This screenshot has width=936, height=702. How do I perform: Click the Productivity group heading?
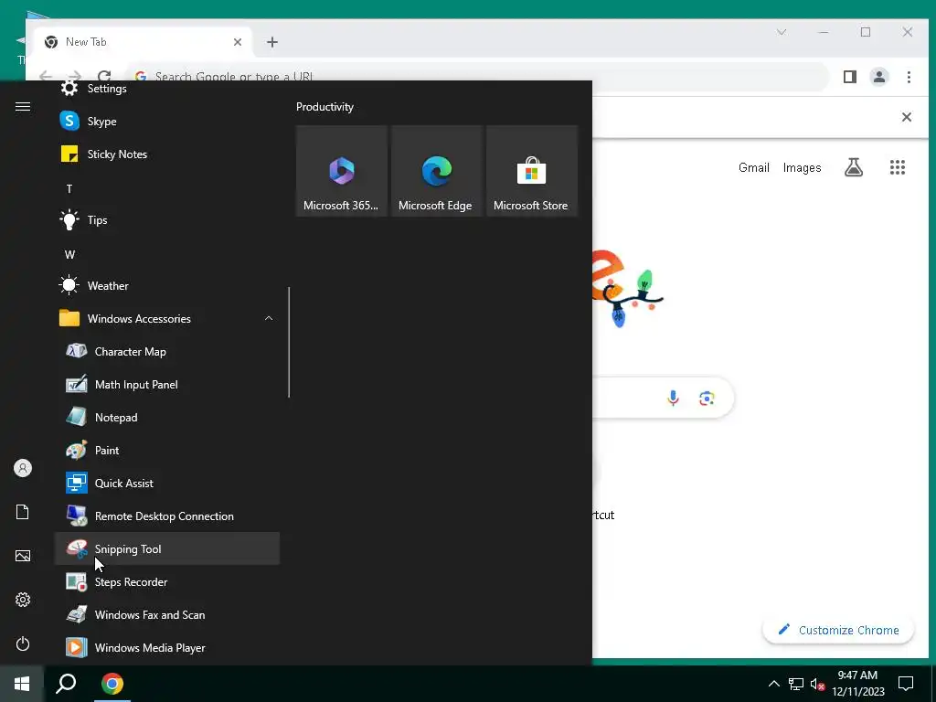click(x=324, y=107)
